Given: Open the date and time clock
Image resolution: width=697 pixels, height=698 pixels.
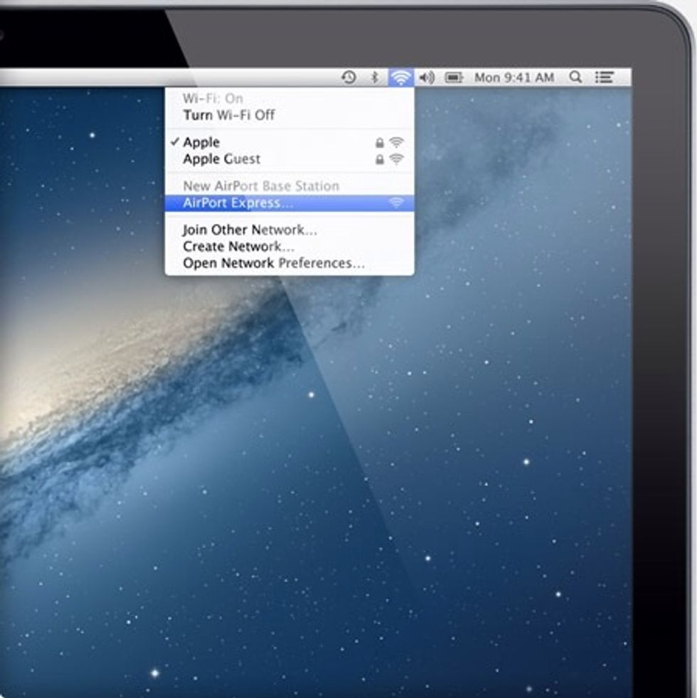Looking at the screenshot, I should (x=514, y=78).
